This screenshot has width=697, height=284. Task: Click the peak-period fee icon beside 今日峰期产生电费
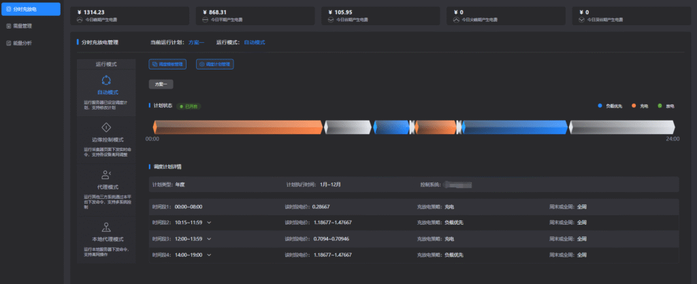click(80, 20)
